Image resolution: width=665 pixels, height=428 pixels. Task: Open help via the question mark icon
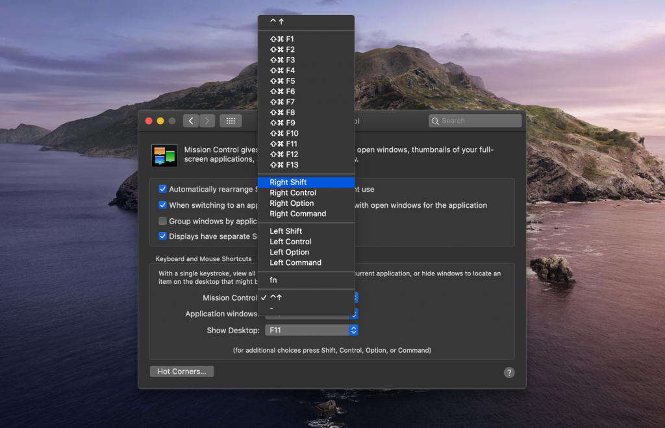click(x=509, y=372)
